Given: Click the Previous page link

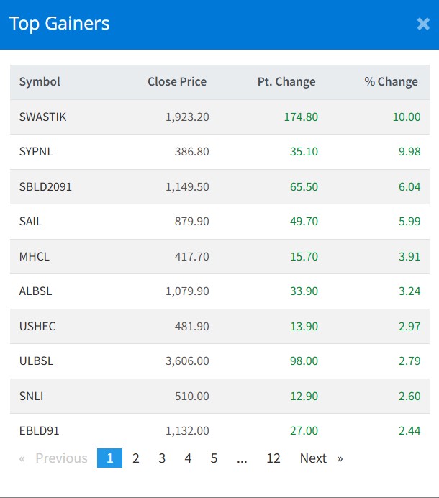Looking at the screenshot, I should (54, 458).
